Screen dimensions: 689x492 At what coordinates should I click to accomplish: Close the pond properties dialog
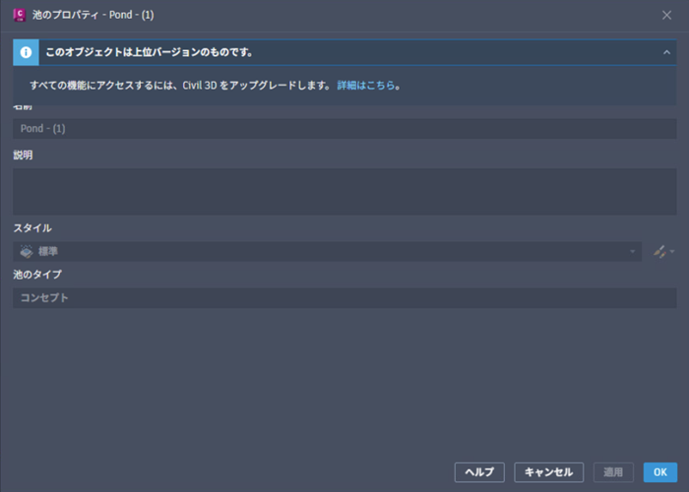(x=666, y=15)
